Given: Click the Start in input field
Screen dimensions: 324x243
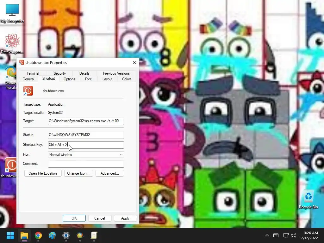Looking at the screenshot, I should (86, 135).
